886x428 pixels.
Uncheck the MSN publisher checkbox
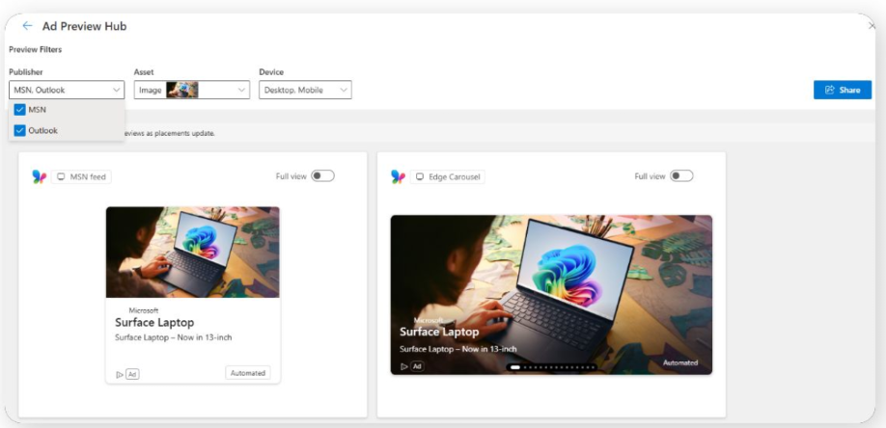click(20, 110)
